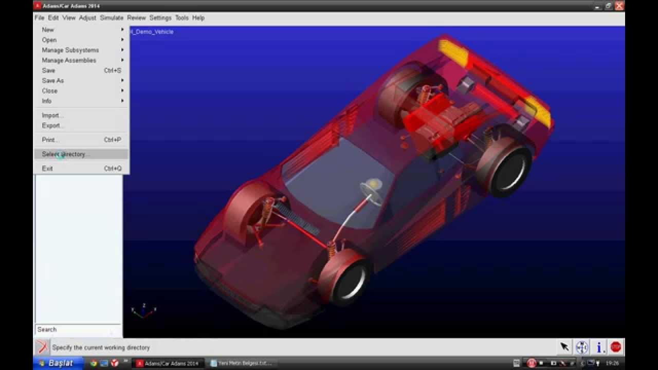Choose Select Directory menu entry

[x=81, y=154]
